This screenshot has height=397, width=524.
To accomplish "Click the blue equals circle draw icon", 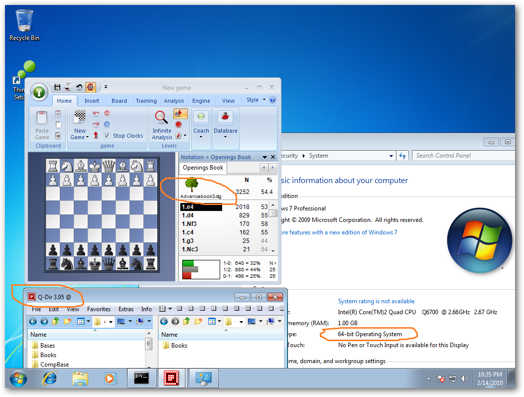I will click(107, 124).
